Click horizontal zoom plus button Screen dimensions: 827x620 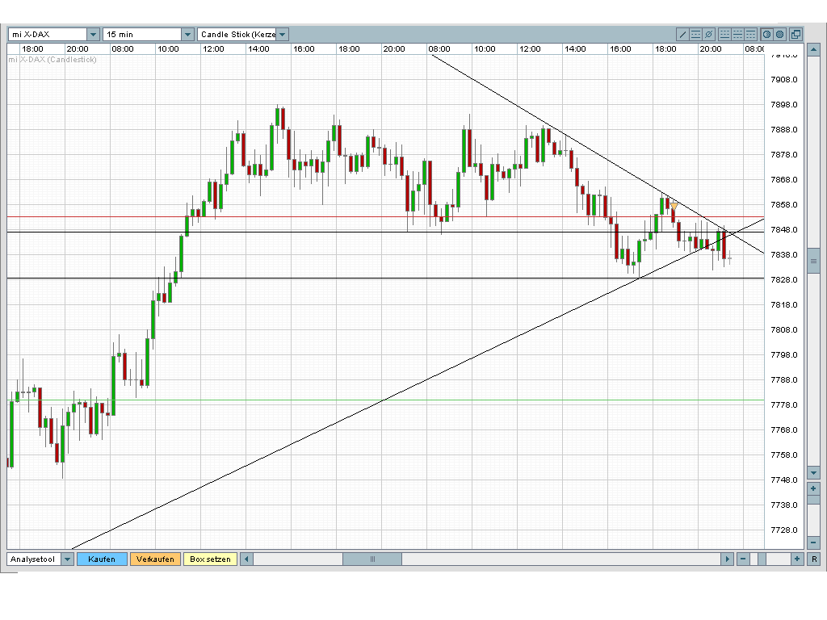(x=797, y=559)
